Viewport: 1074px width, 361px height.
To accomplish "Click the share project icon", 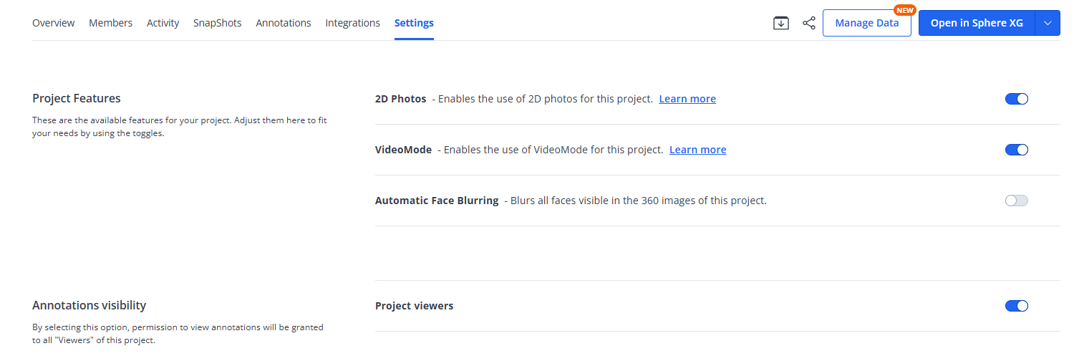I will (x=809, y=23).
